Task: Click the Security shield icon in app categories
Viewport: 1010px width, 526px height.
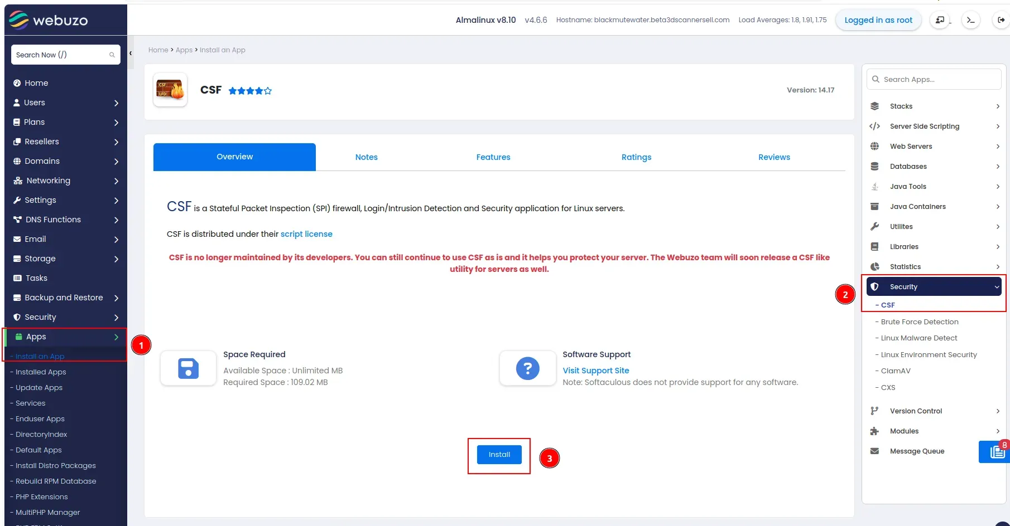Action: pos(875,286)
